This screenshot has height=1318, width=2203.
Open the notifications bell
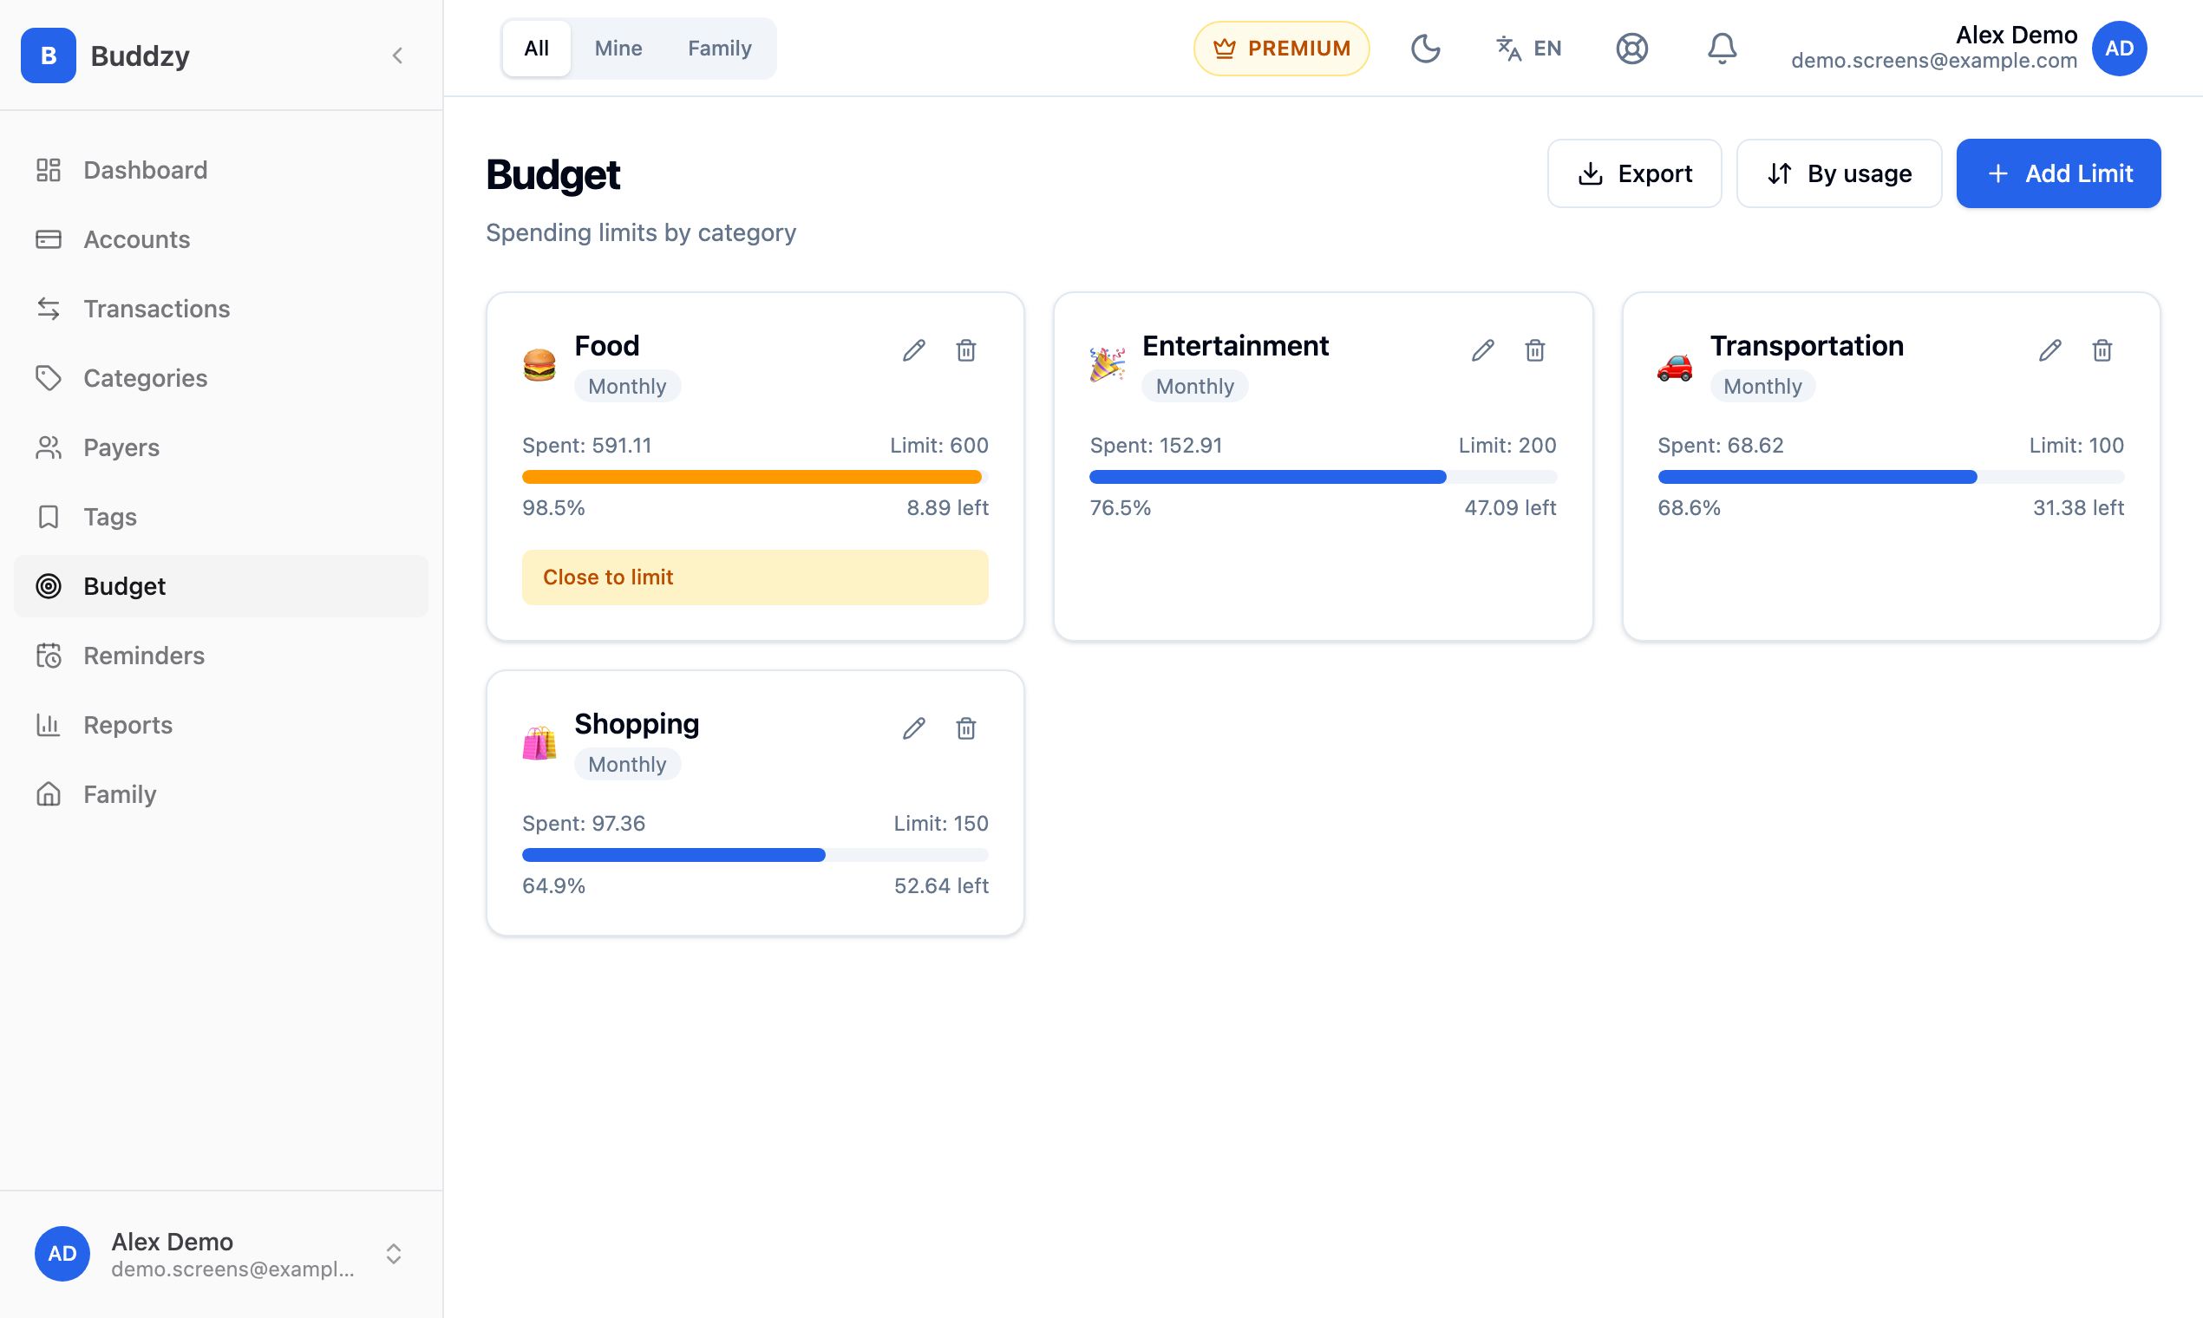pos(1722,48)
